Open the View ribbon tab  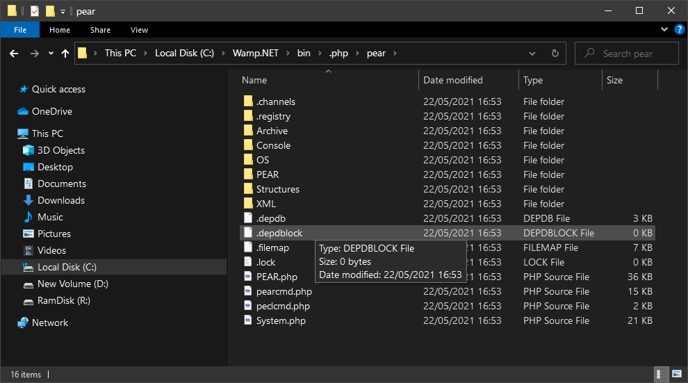pyautogui.click(x=139, y=30)
